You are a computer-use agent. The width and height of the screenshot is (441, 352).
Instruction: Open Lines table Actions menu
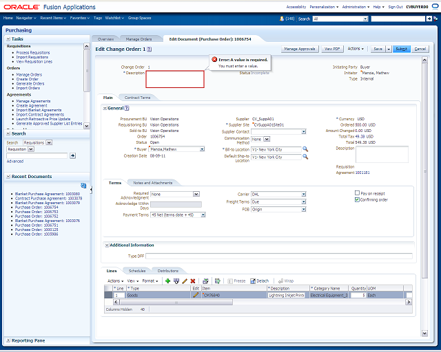115,281
